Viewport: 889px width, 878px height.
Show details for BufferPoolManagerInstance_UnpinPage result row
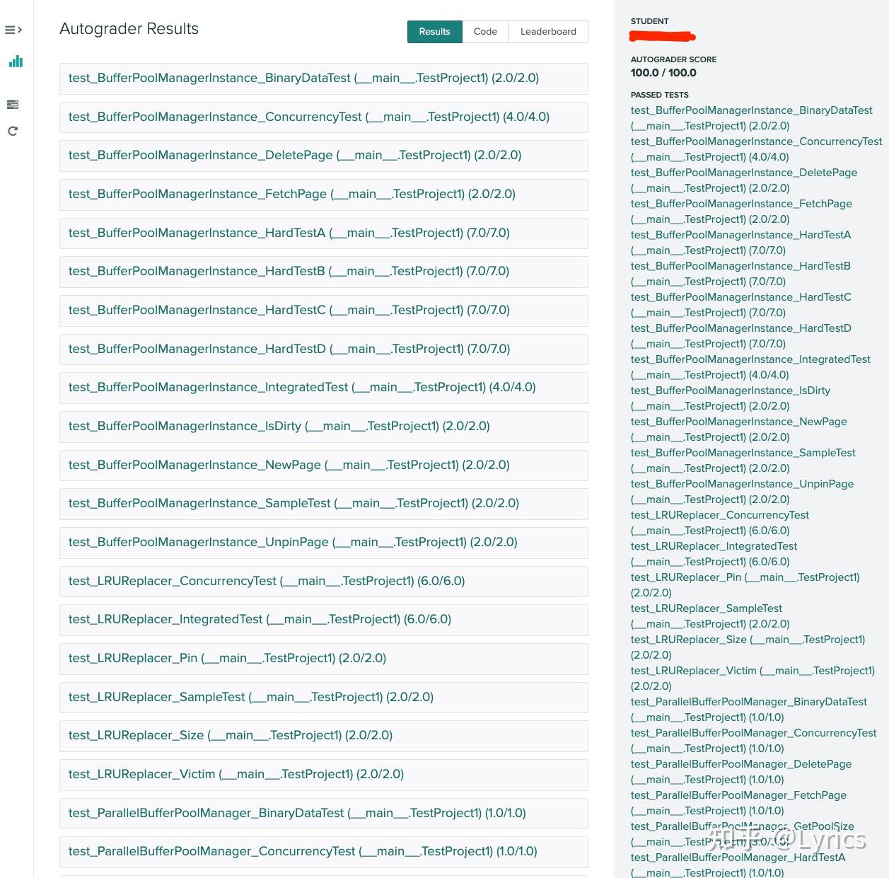pos(323,543)
